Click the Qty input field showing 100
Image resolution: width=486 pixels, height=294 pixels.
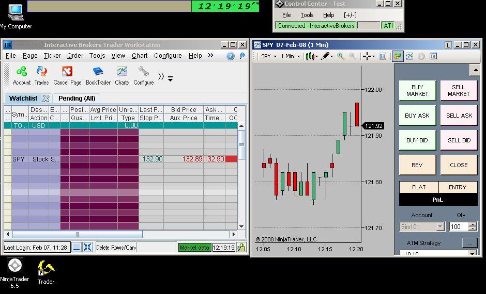[459, 226]
